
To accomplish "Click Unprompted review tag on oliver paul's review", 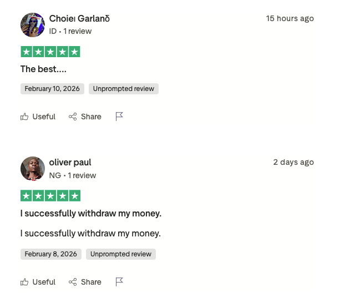I will tap(121, 254).
